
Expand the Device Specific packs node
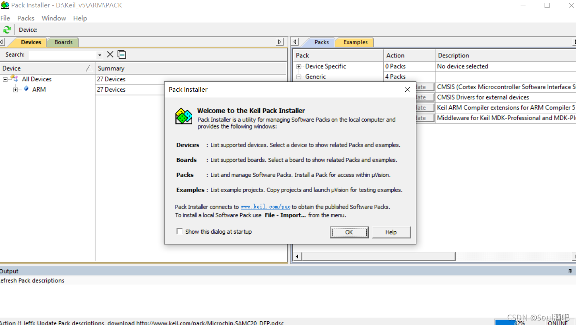point(299,66)
